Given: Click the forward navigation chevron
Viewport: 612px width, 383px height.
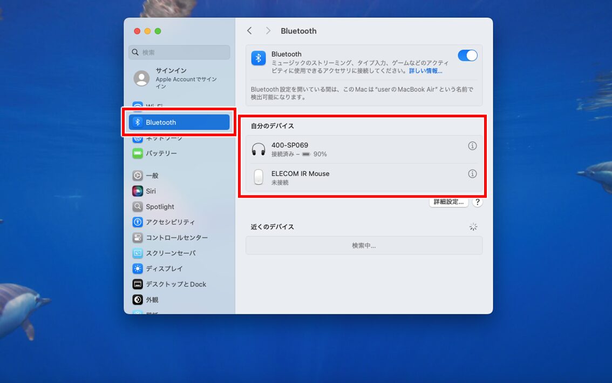Looking at the screenshot, I should tap(268, 31).
